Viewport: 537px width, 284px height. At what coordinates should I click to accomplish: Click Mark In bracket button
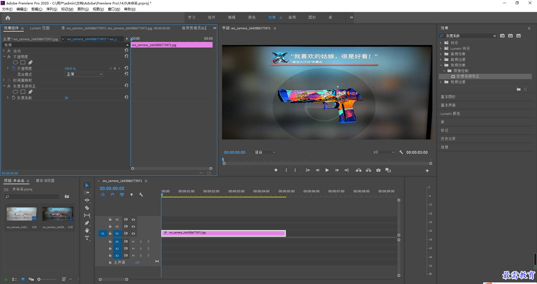(x=286, y=170)
